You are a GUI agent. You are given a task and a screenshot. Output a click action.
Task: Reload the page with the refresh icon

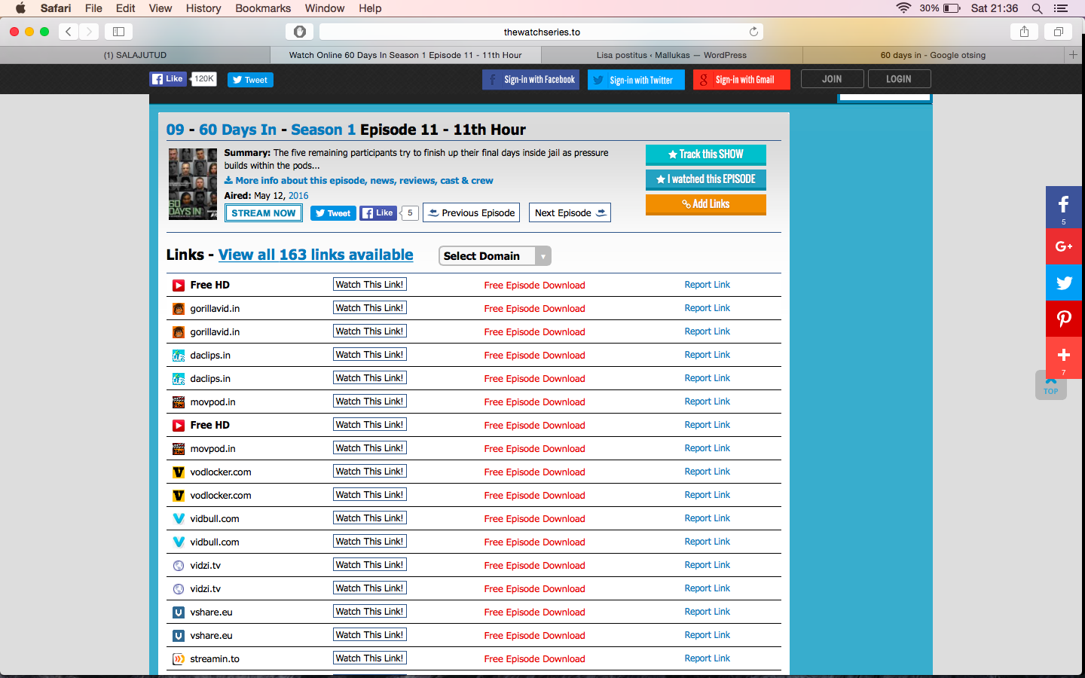coord(753,32)
